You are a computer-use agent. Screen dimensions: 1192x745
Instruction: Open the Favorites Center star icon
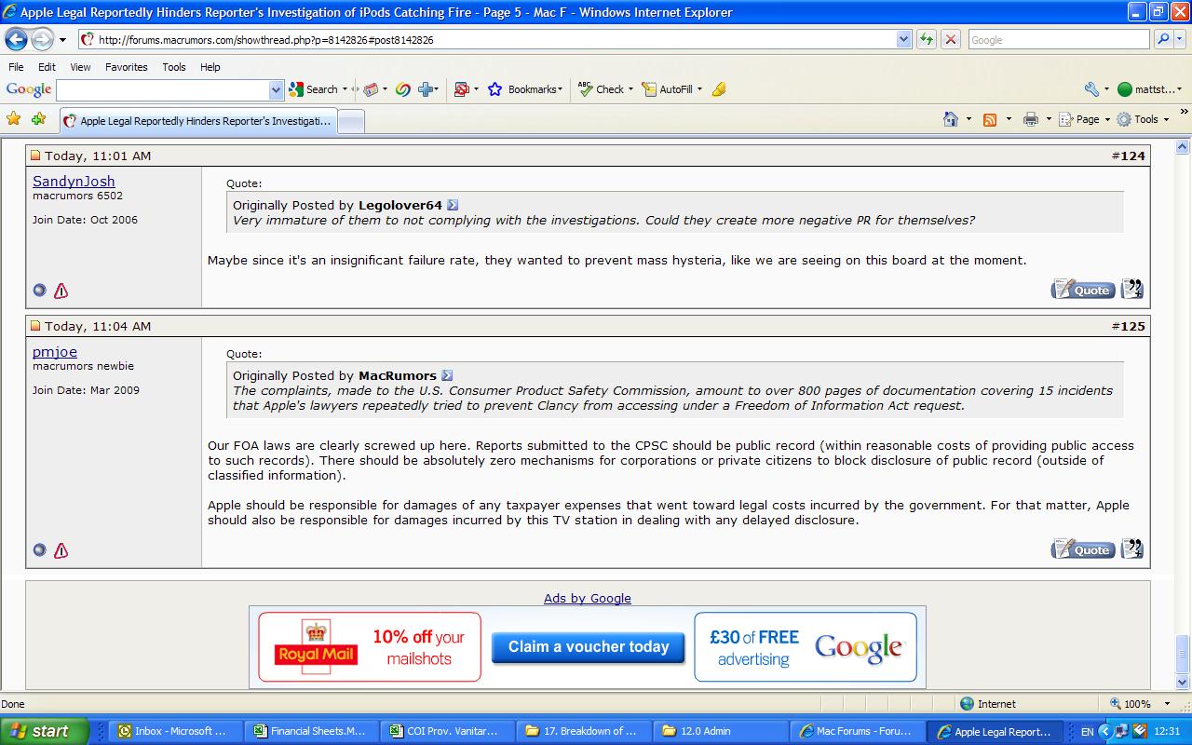pos(13,119)
